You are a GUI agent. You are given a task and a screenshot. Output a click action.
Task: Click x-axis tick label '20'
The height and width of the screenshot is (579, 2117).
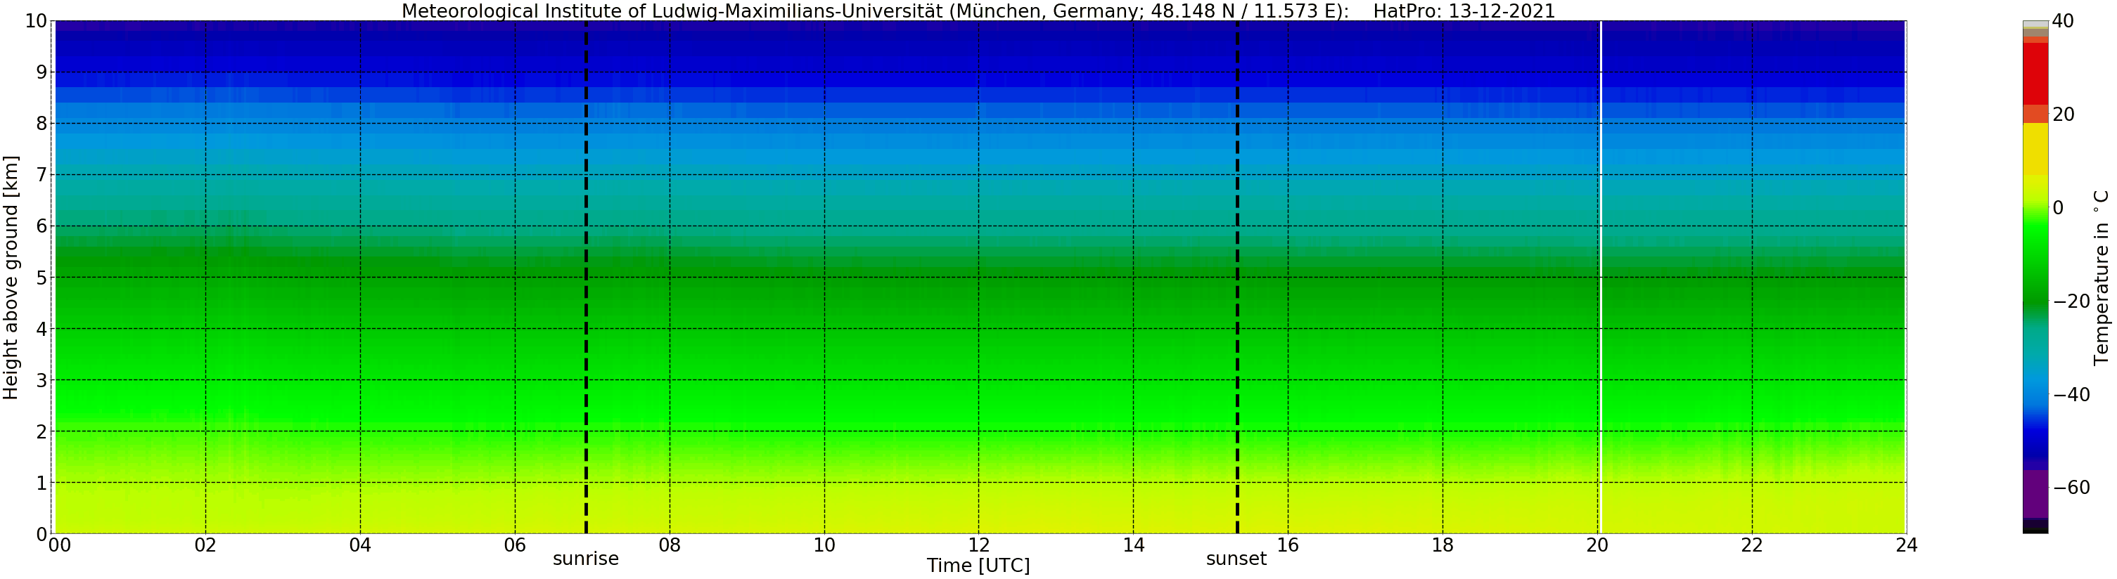click(1597, 545)
